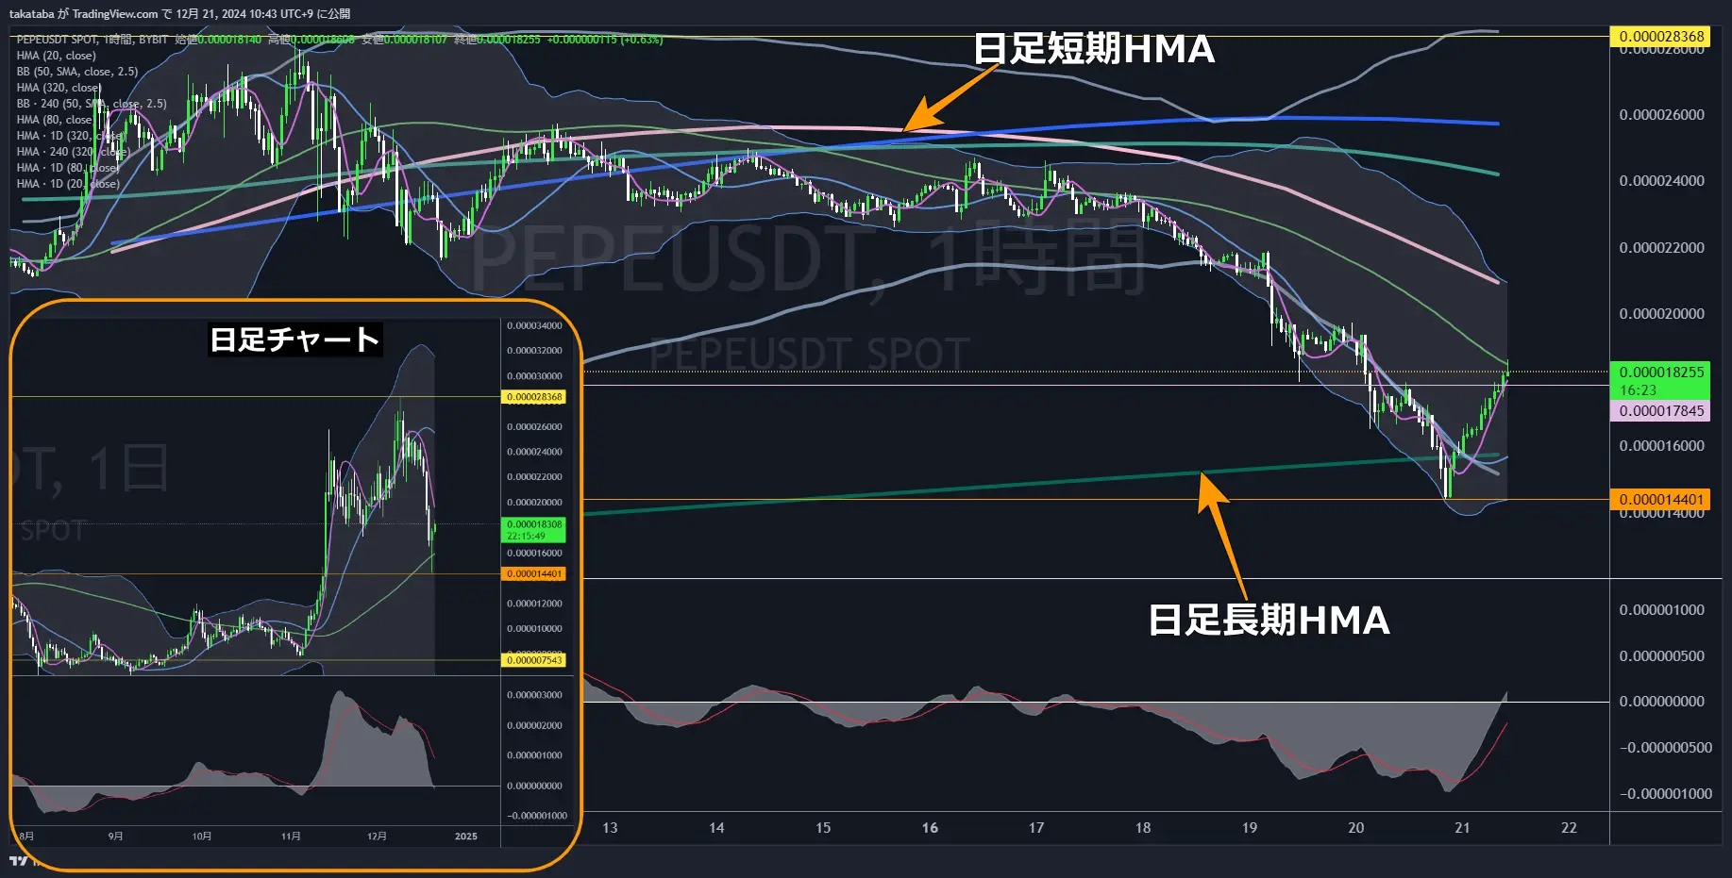Click the +0.000000115 (+0.63%) change value
1732x878 pixels.
coord(605,40)
